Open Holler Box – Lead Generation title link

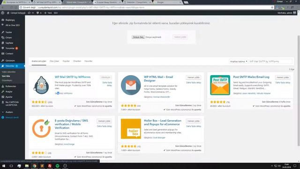click(x=163, y=122)
